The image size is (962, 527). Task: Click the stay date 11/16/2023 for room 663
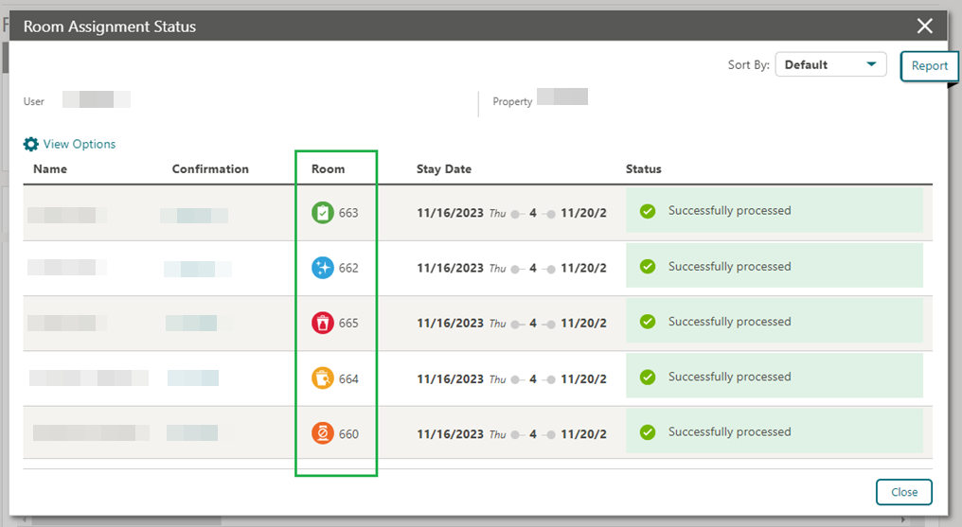[451, 213]
